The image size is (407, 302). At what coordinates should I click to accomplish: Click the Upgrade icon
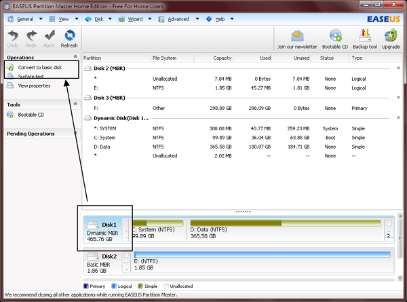[391, 37]
